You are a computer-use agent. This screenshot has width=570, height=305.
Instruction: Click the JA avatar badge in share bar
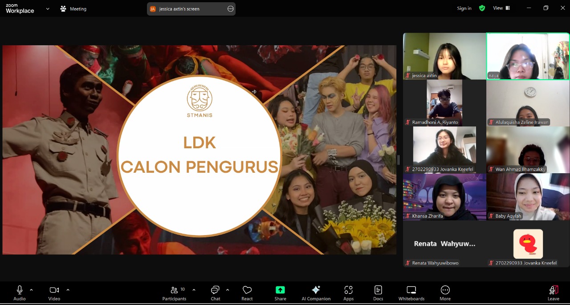pyautogui.click(x=153, y=9)
